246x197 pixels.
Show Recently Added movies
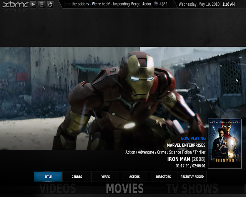tap(192, 177)
